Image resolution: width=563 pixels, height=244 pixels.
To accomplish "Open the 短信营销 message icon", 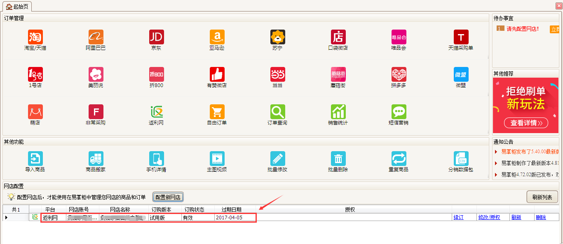I will 399,112.
